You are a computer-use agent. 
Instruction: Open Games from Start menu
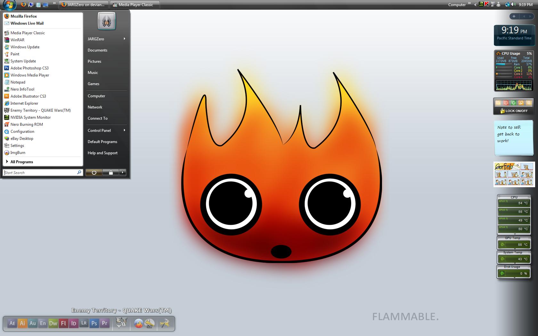[x=94, y=84]
